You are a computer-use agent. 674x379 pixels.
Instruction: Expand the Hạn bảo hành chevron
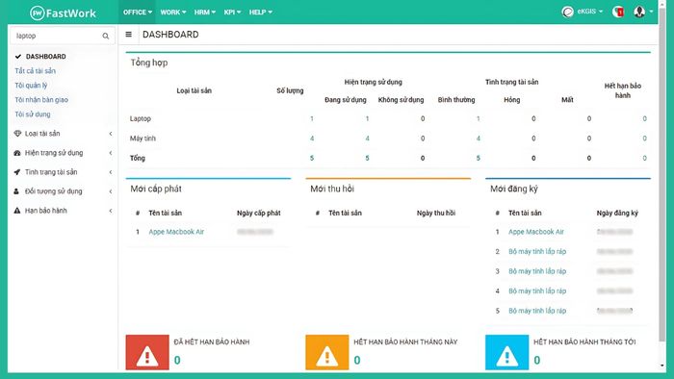coord(111,211)
